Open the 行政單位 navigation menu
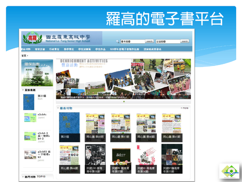Viewport: 242px width, 182px height. pyautogui.click(x=54, y=49)
